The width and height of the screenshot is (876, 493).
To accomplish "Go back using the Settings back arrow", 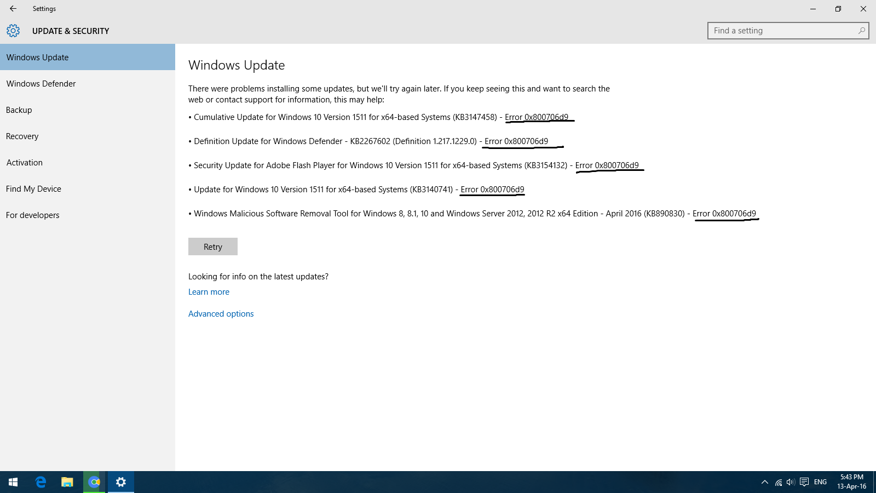I will (13, 9).
